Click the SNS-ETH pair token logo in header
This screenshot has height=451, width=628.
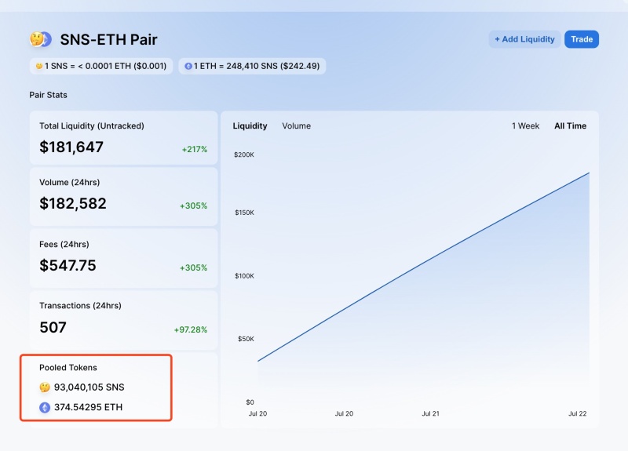pyautogui.click(x=40, y=39)
